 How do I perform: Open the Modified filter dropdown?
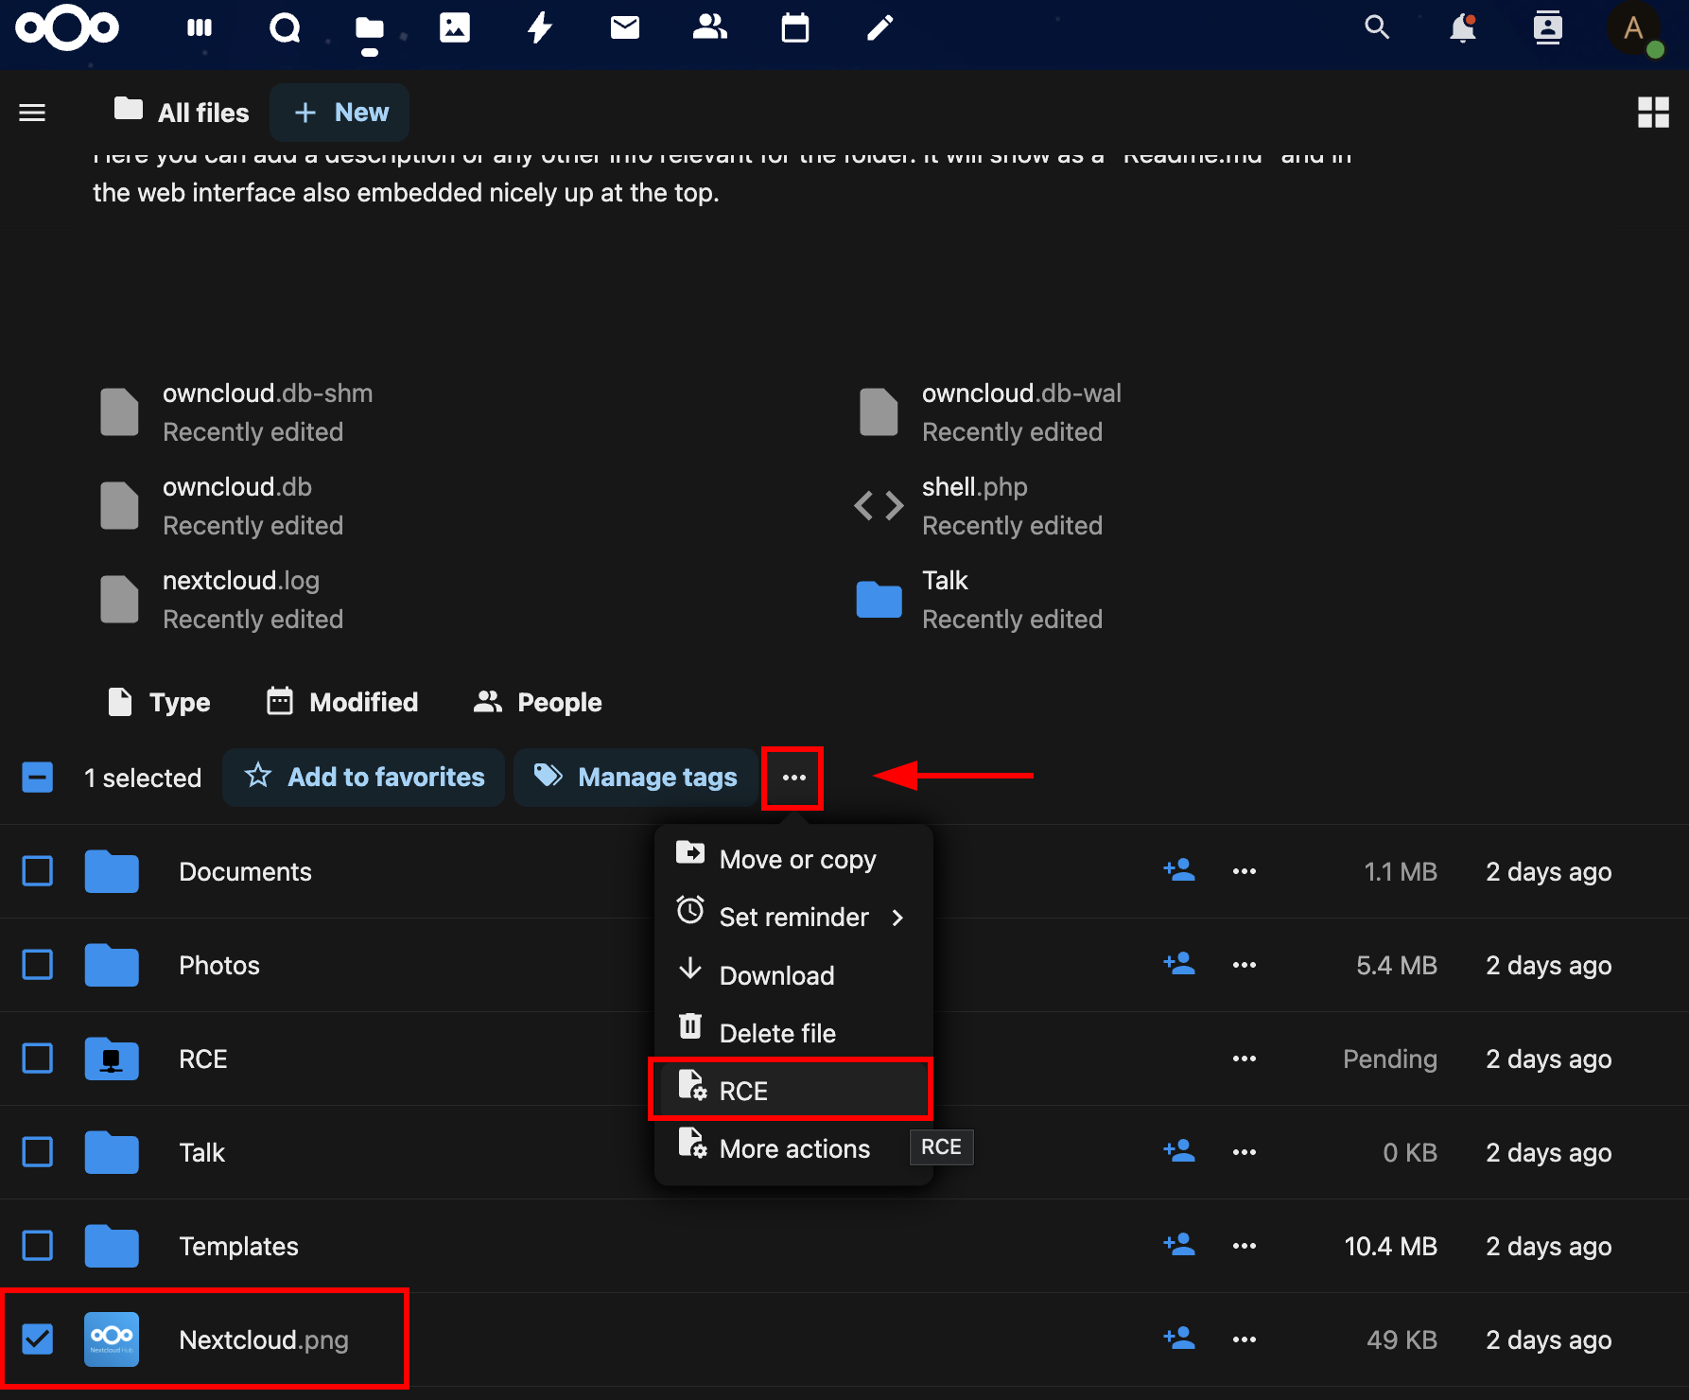(x=342, y=702)
